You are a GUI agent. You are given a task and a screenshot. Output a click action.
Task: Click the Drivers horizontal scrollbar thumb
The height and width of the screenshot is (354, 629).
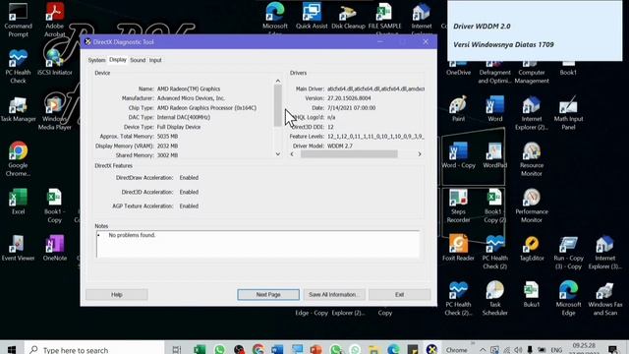pyautogui.click(x=349, y=154)
